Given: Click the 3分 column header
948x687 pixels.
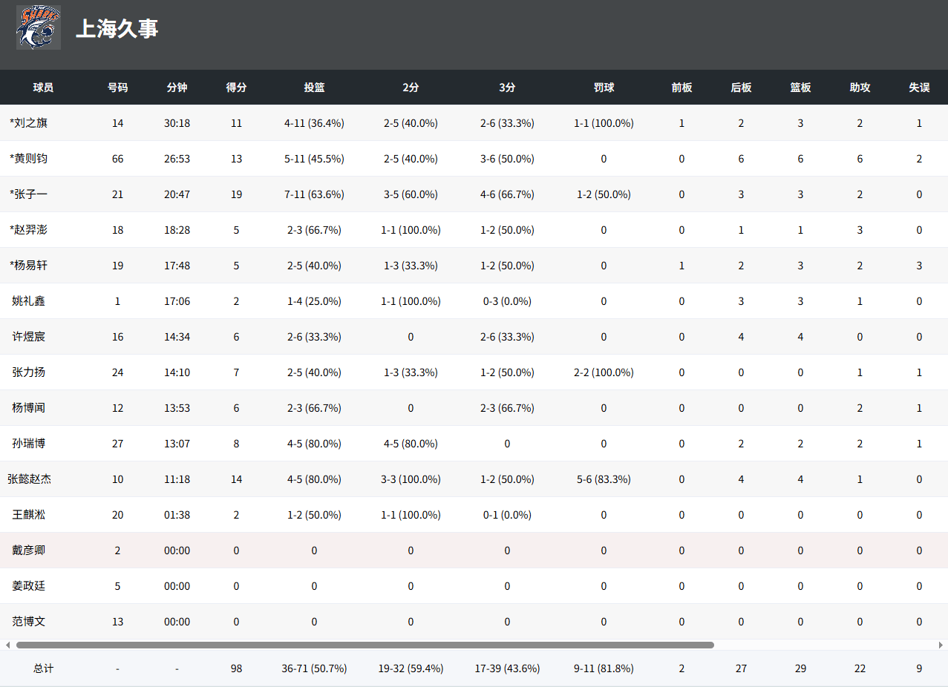Looking at the screenshot, I should coord(507,88).
